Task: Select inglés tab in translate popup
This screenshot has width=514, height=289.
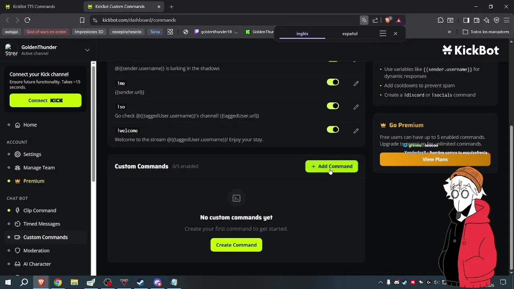Action: tap(302, 34)
